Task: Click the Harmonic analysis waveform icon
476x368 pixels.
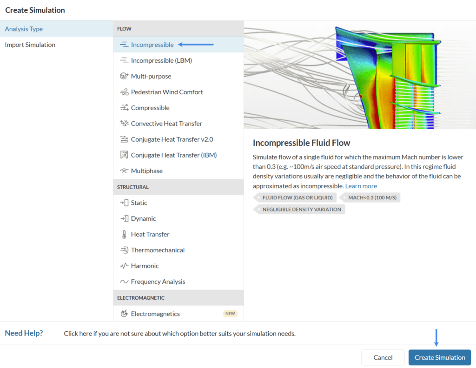Action: click(123, 265)
